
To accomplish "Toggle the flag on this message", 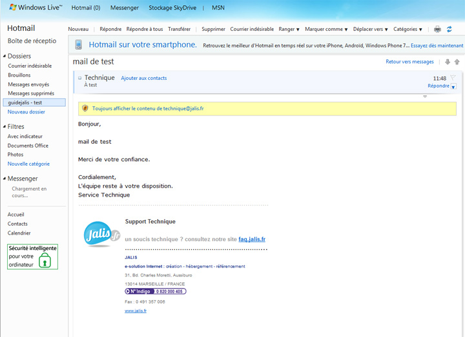I will coord(453,77).
